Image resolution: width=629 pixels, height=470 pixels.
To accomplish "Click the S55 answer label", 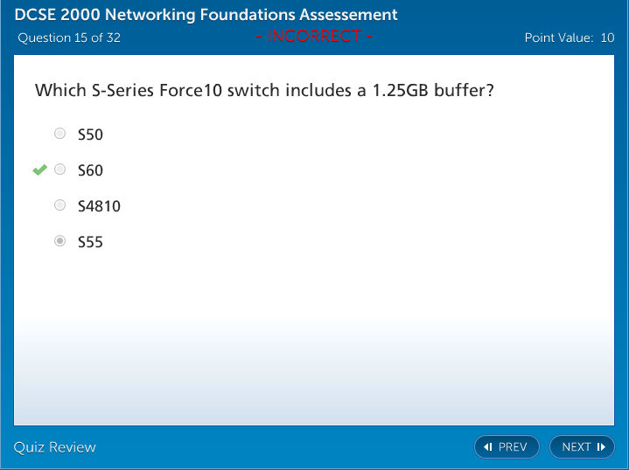I will point(90,242).
